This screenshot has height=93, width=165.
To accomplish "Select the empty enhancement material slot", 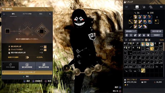I will click(7, 31).
